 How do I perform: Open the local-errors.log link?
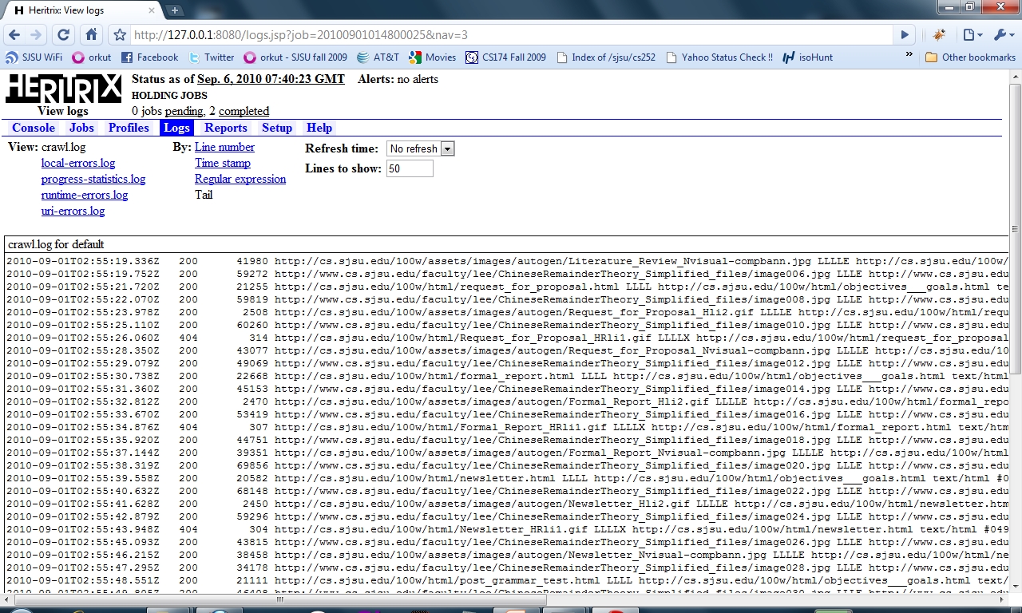78,163
